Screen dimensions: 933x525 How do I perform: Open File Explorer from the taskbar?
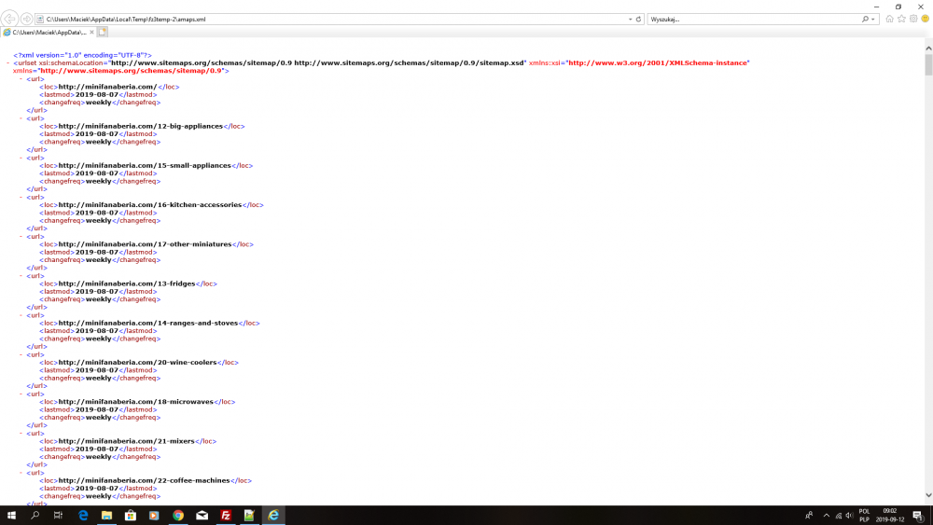click(106, 516)
